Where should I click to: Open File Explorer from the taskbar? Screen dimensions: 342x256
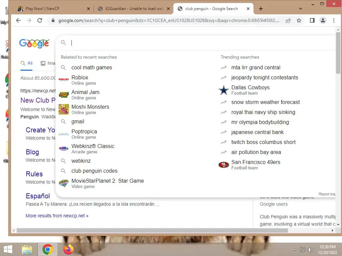pyautogui.click(x=27, y=249)
